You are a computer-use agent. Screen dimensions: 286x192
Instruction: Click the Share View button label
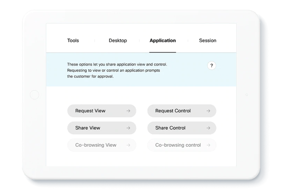tap(88, 128)
